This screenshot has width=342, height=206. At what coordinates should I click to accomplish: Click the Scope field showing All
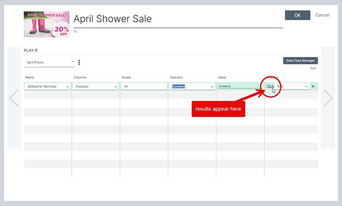[144, 86]
